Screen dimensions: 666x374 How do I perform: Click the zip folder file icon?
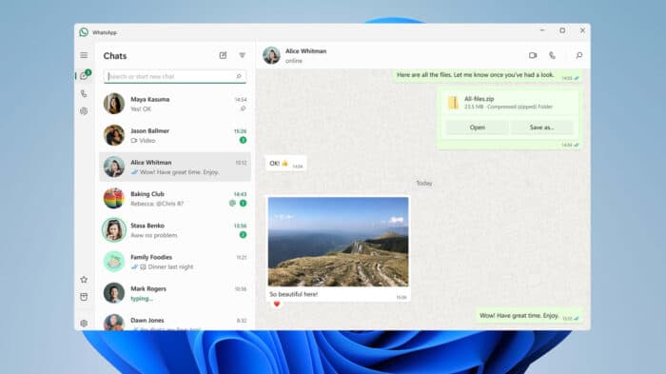pos(453,103)
